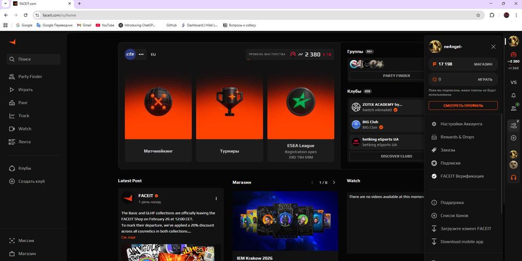Click the VS icon in right rail

coord(513,82)
